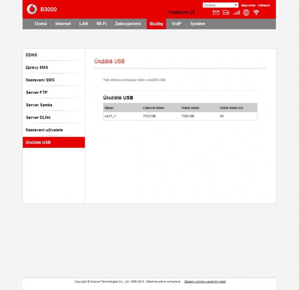Click the USIM card status icon
Viewport: 299px width, 290px height.
[x=226, y=13]
